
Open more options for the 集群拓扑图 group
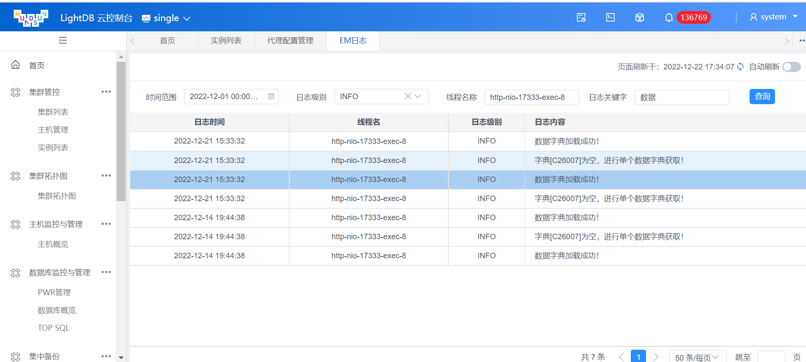pos(106,176)
